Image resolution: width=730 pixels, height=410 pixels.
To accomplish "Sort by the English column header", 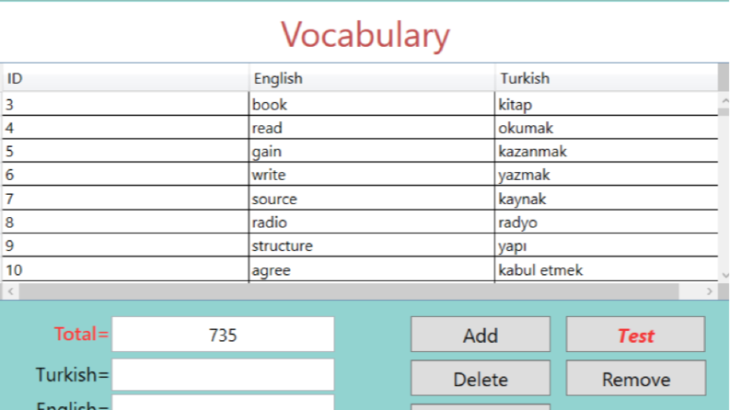I will (372, 78).
